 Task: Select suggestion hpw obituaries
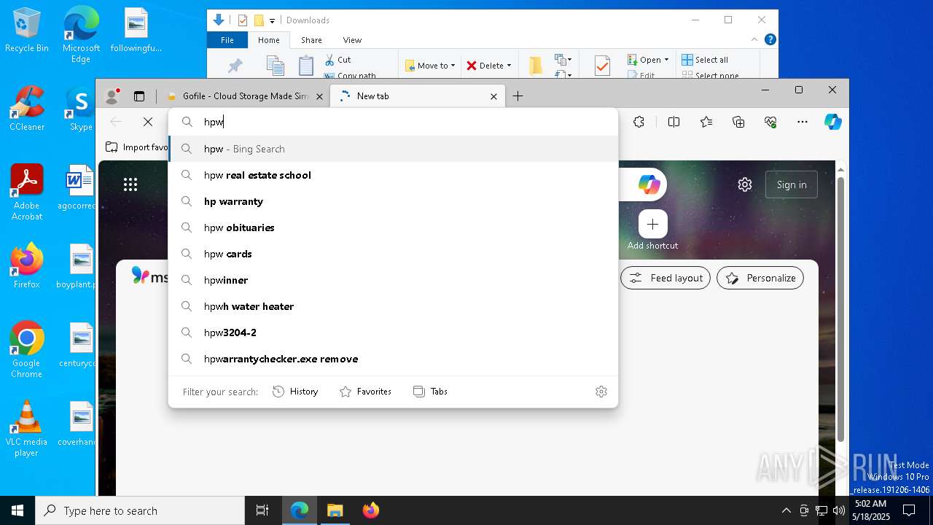[x=394, y=227]
